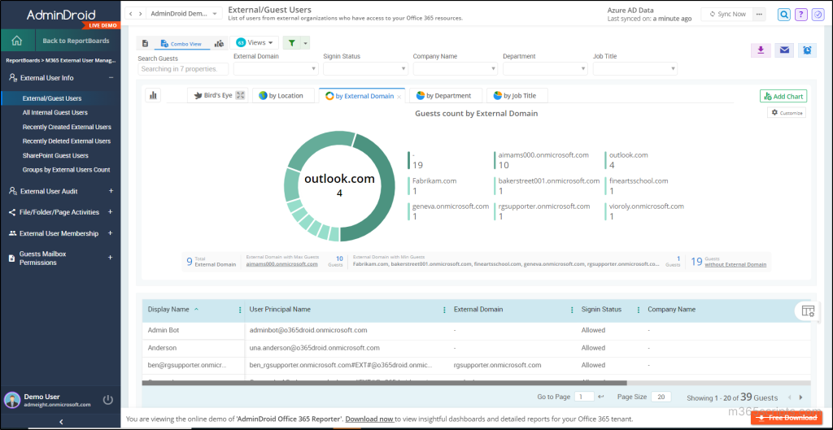This screenshot has width=833, height=430.
Task: Collapse the sidebar with the bottom chevron
Action: click(61, 422)
